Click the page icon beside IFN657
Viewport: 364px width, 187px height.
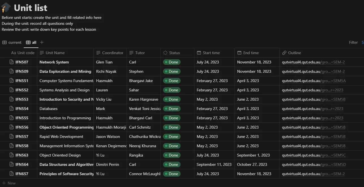tap(12, 174)
